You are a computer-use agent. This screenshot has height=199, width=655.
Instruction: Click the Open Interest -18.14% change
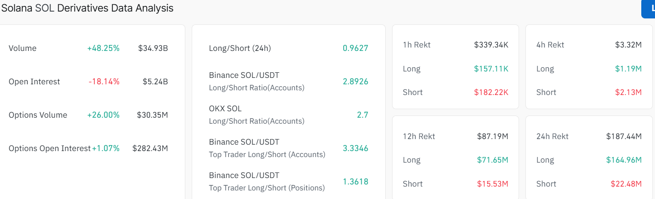pos(104,82)
